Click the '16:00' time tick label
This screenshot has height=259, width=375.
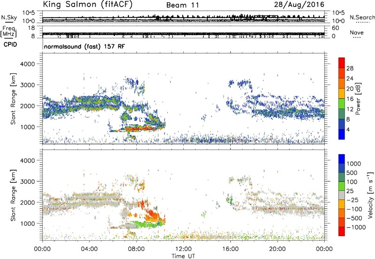231,249
